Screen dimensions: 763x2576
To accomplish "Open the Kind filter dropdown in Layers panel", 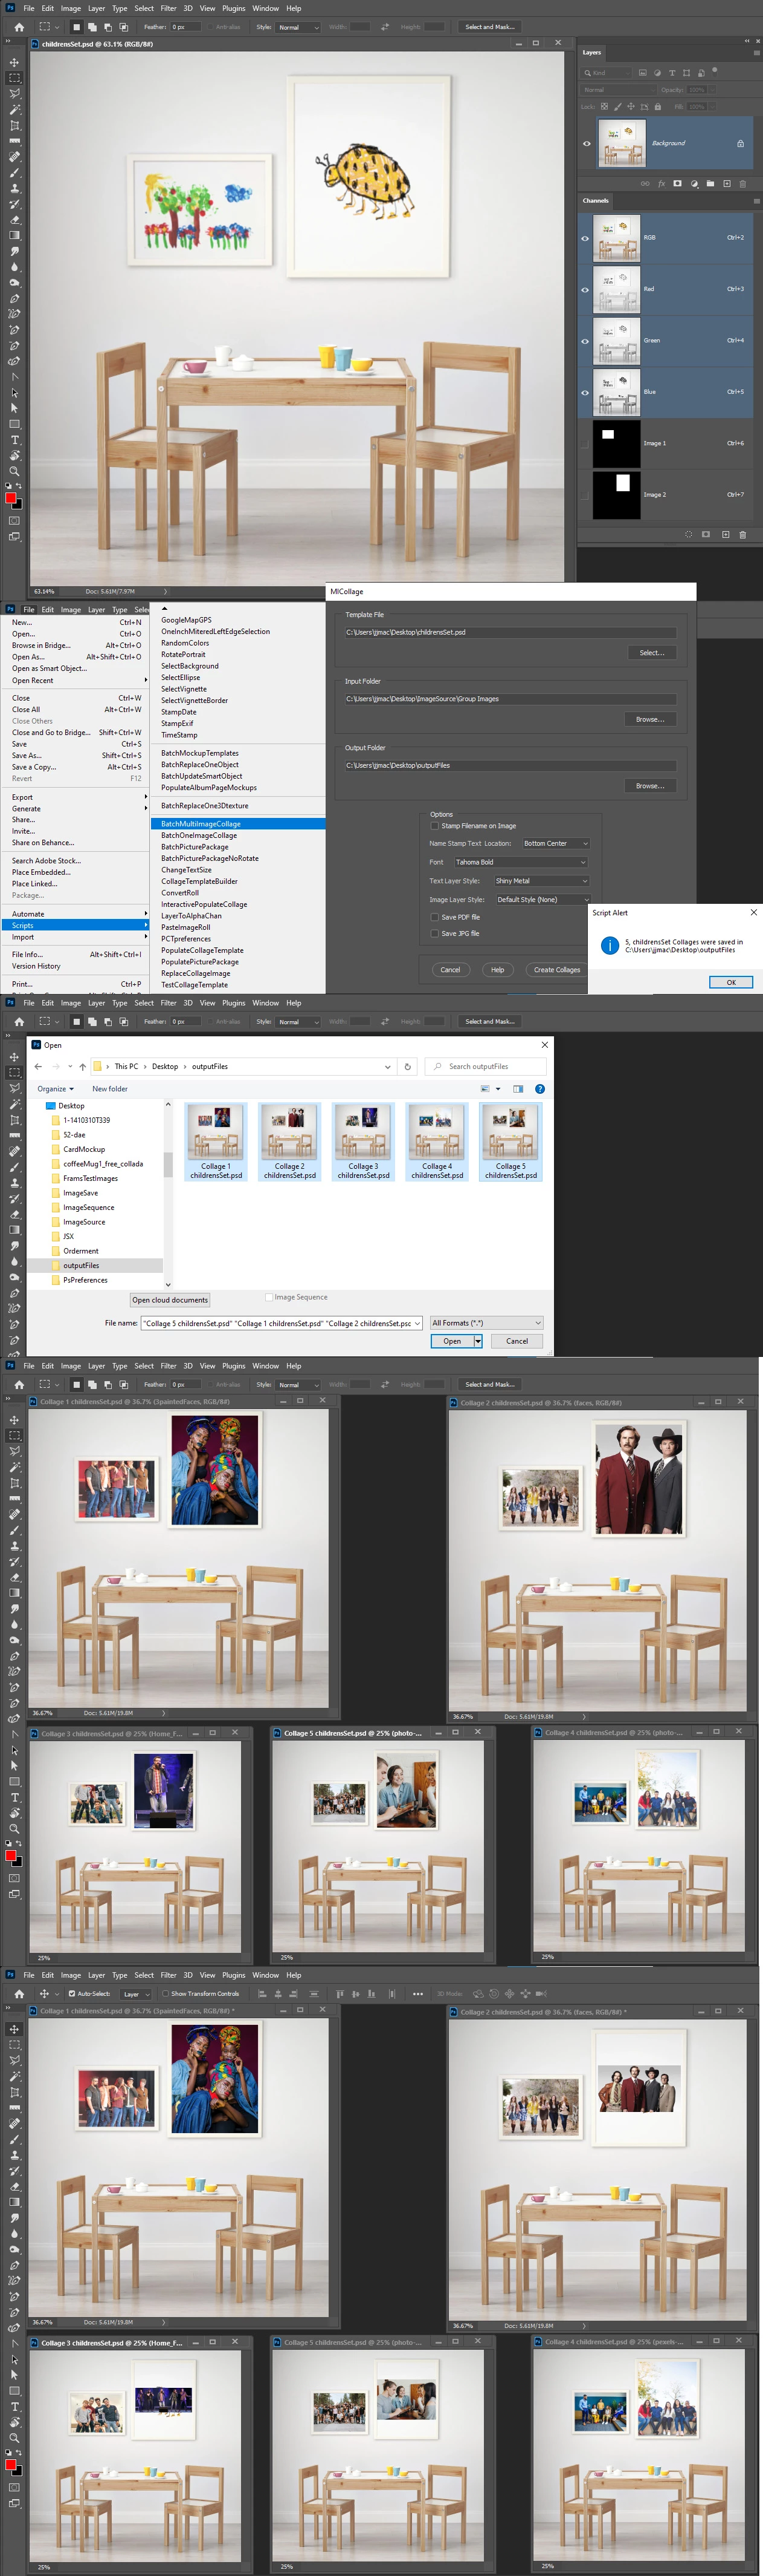I will coord(606,73).
